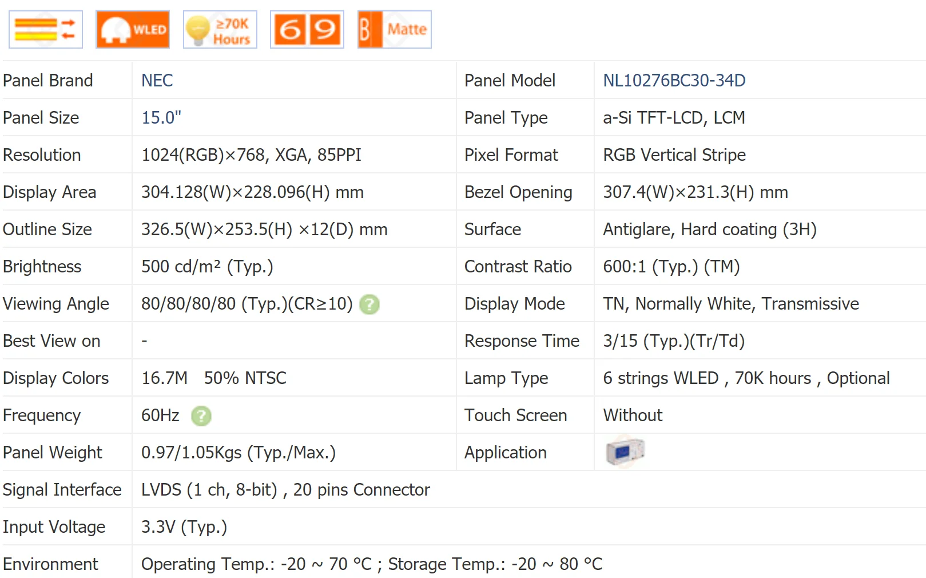Select the bezel opening value 307.4(W)×231.3(H) mm
This screenshot has height=578, width=926.
696,192
